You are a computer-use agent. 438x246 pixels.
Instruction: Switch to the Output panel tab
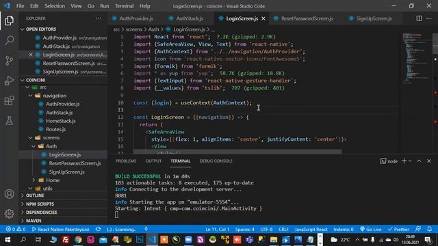point(153,161)
